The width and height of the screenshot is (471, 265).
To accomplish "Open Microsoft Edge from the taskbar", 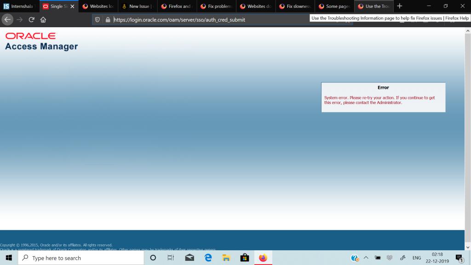I will [208, 258].
